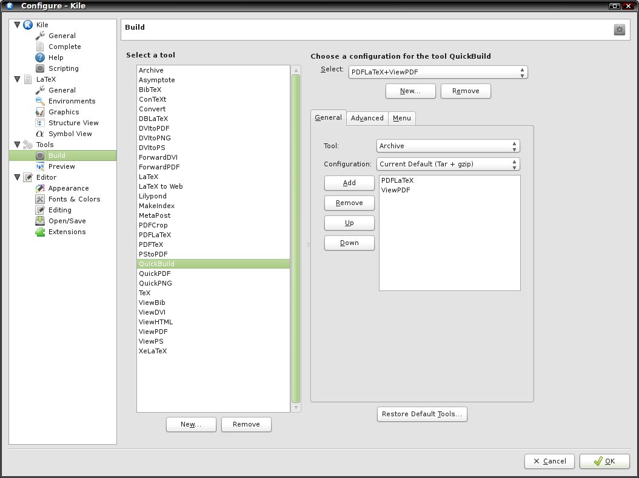The height and width of the screenshot is (478, 639).
Task: Click the Editing pencil icon
Action: (40, 210)
